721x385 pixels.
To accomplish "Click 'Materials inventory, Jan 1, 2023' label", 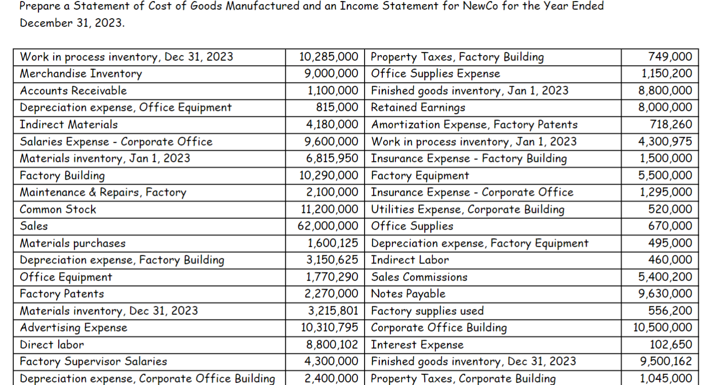I will [x=105, y=158].
